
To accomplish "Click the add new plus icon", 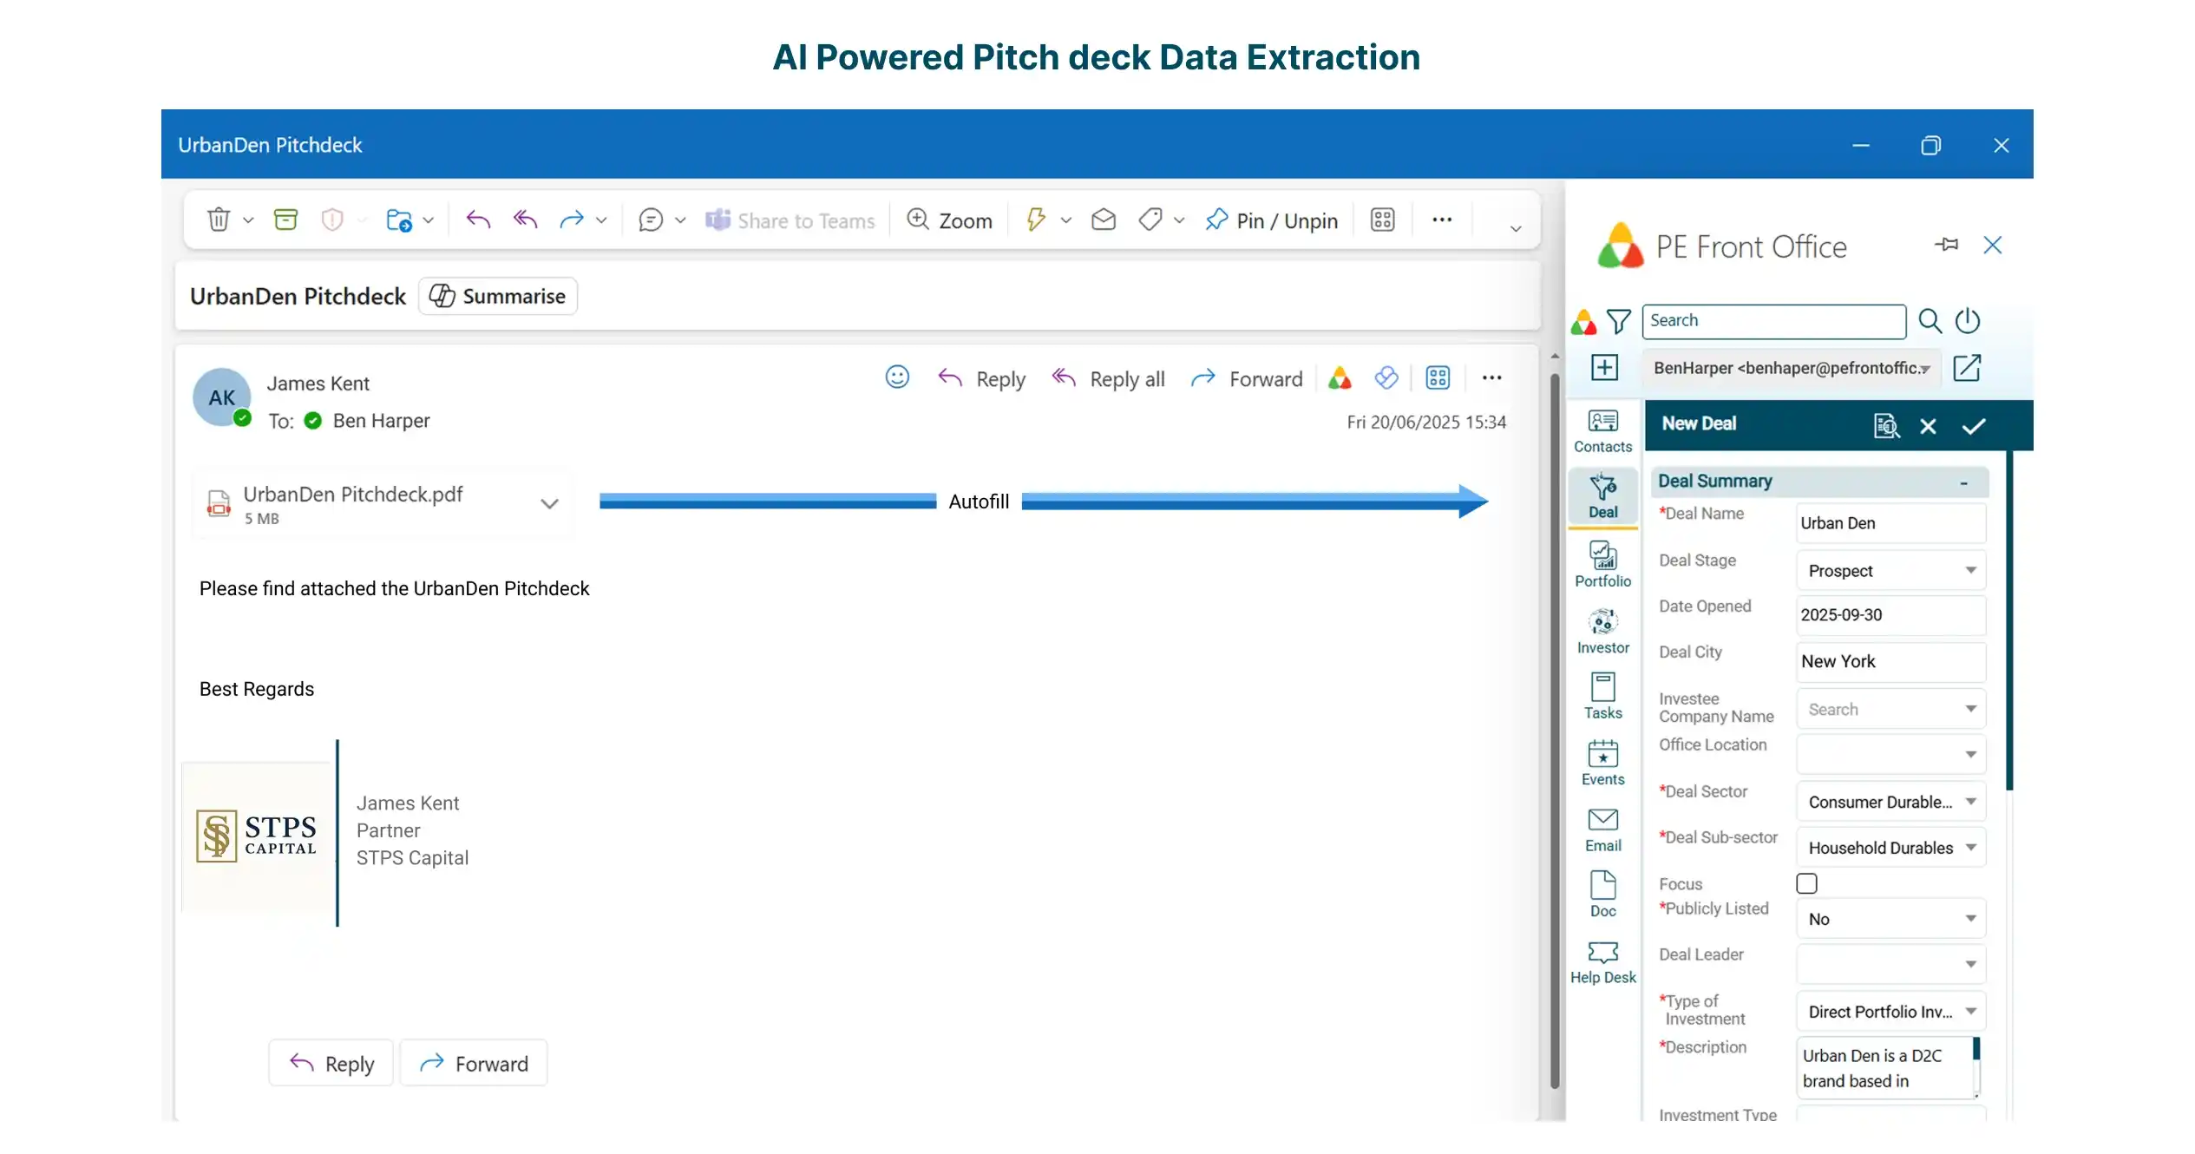I will click(x=1604, y=367).
